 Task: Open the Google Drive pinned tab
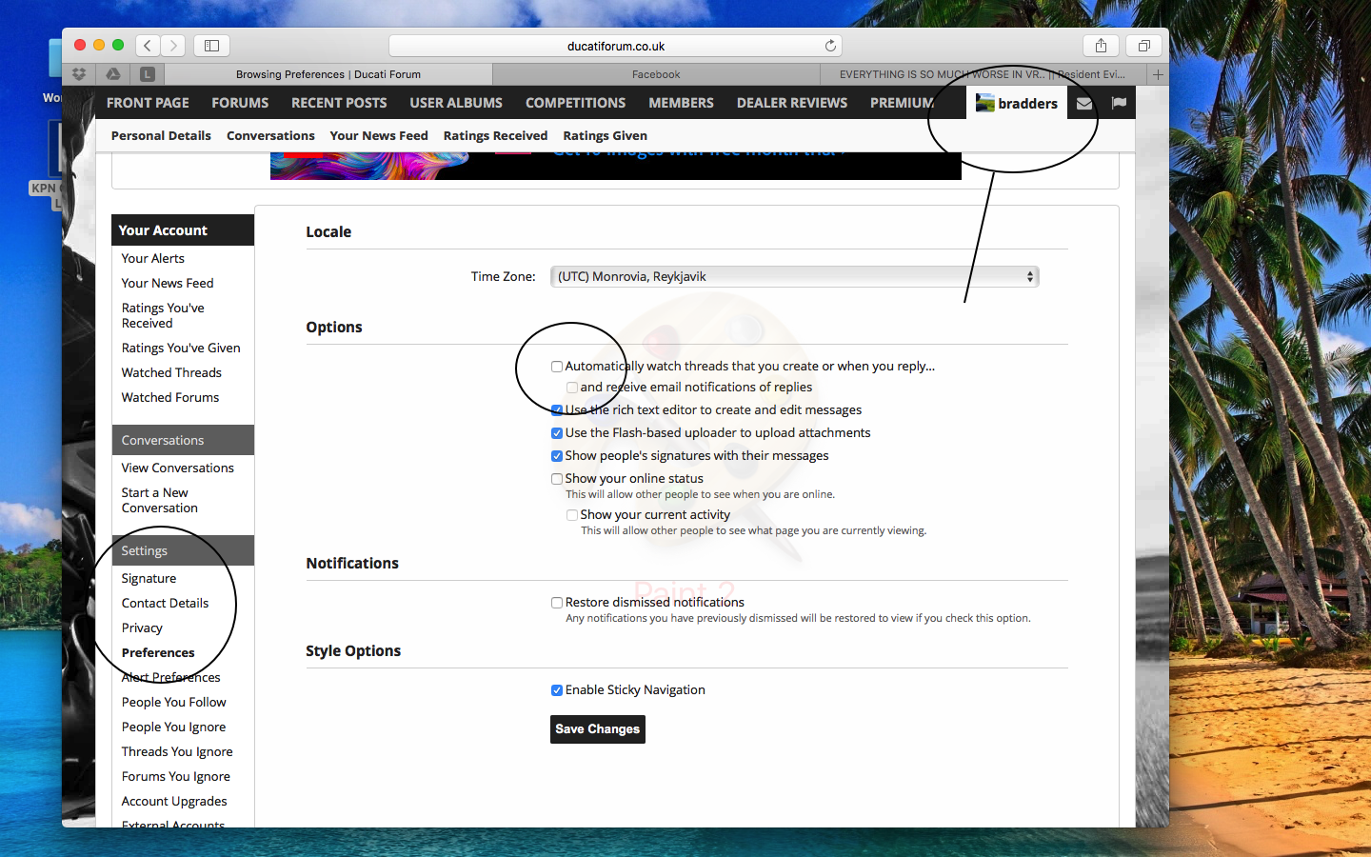[x=113, y=74]
